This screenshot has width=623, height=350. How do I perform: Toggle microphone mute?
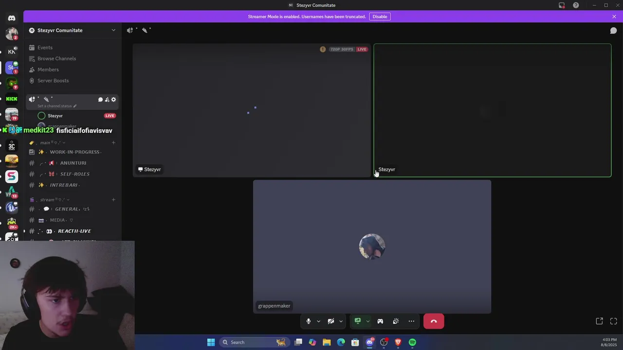308,321
